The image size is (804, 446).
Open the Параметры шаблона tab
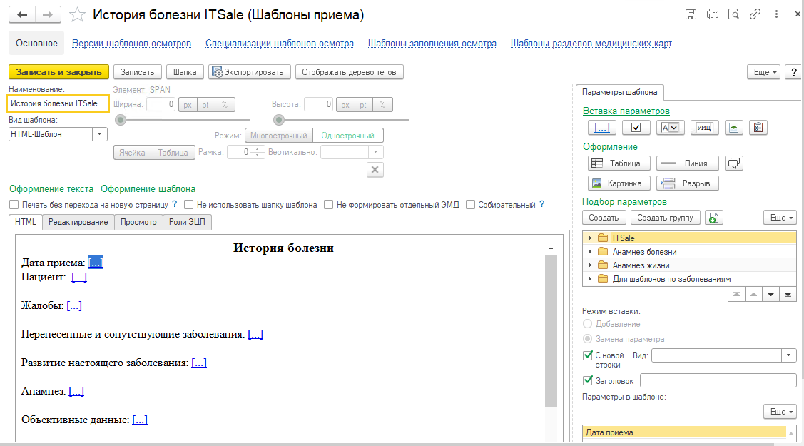tap(619, 92)
